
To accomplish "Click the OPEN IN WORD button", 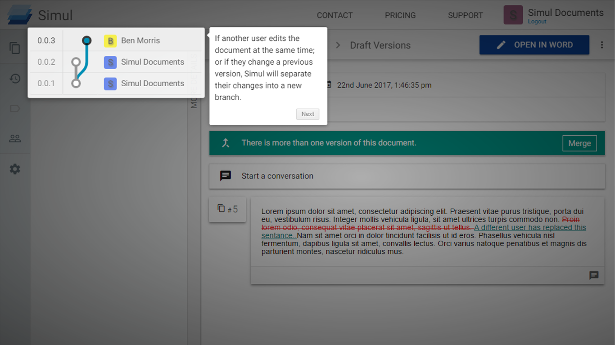I will (x=534, y=45).
